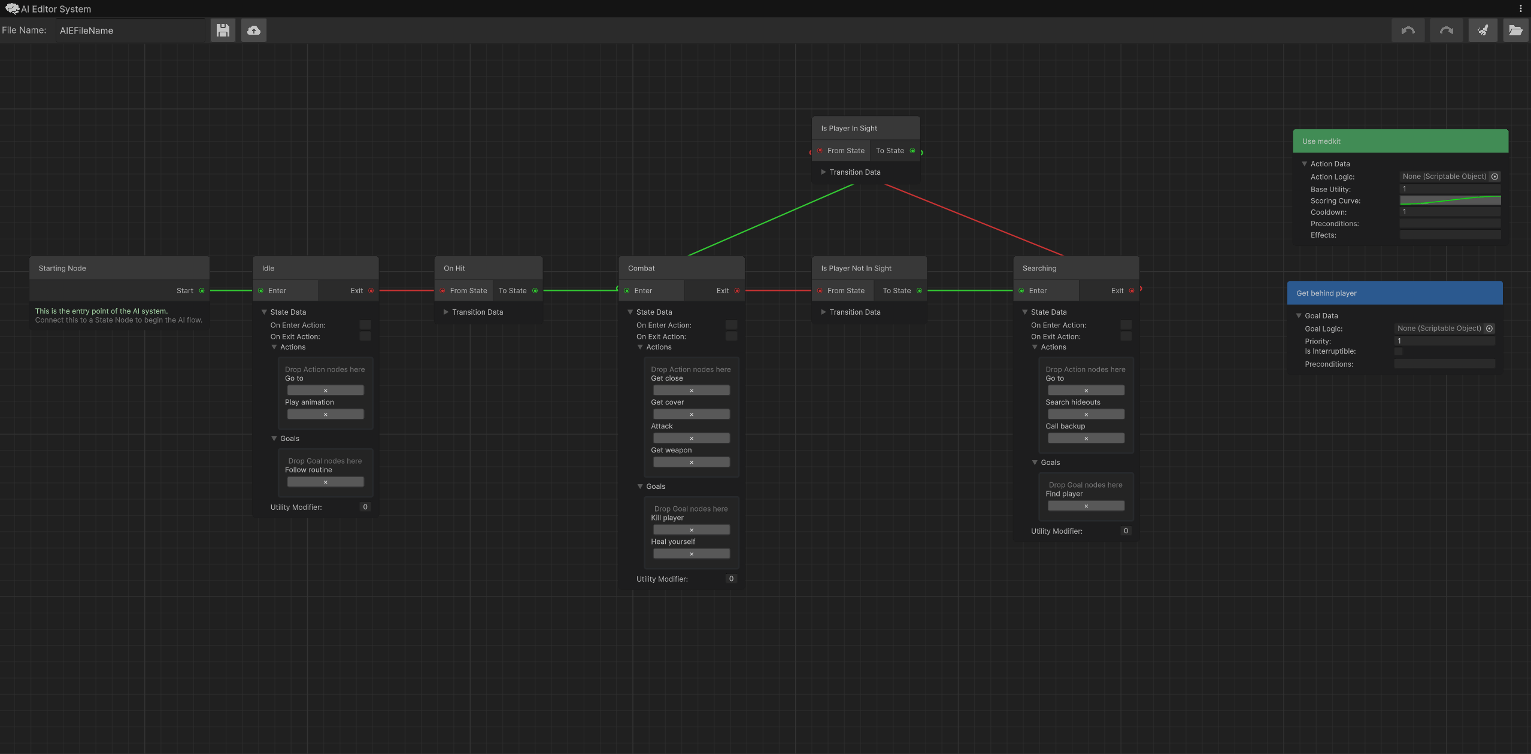The image size is (1531, 754).
Task: Open a file with the folder icon
Action: click(1516, 30)
